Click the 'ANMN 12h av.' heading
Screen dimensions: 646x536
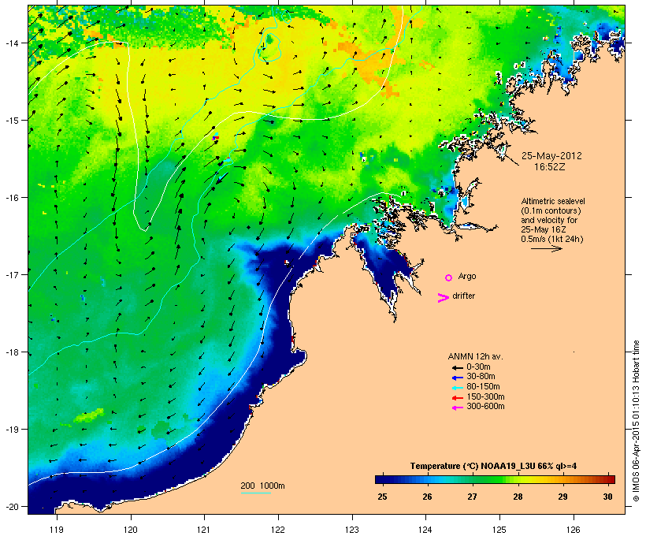(475, 356)
